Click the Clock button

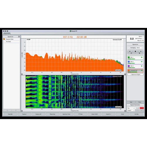point(123,114)
